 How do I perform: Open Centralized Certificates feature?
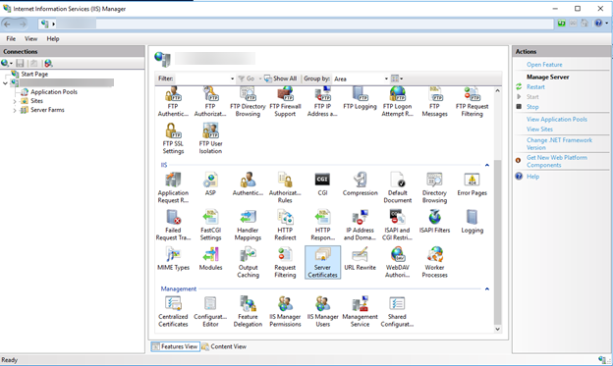[x=173, y=312]
